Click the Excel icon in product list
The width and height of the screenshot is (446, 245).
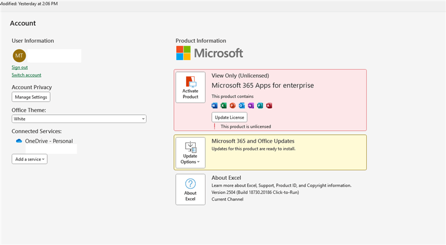[x=224, y=106]
